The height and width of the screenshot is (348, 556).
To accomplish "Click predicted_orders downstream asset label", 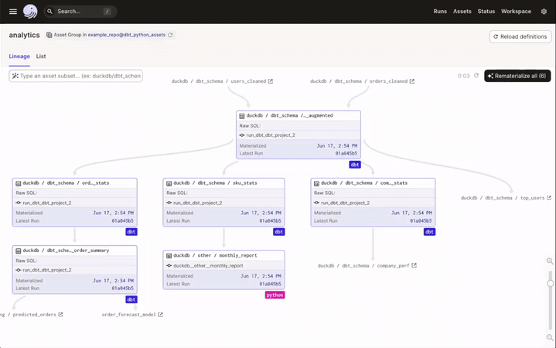I will 29,315.
